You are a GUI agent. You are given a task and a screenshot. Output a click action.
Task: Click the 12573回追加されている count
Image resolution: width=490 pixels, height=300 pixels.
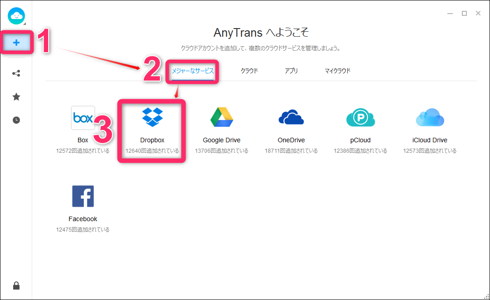(x=430, y=151)
